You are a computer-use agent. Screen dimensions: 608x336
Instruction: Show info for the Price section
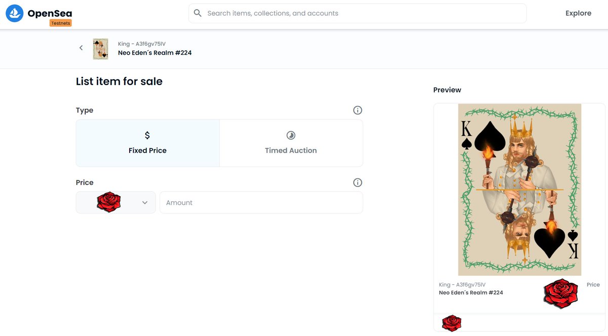tap(357, 182)
